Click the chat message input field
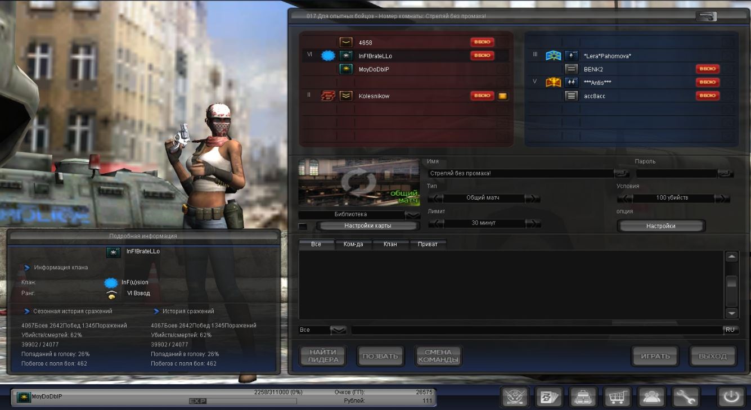Image resolution: width=751 pixels, height=410 pixels. click(537, 330)
